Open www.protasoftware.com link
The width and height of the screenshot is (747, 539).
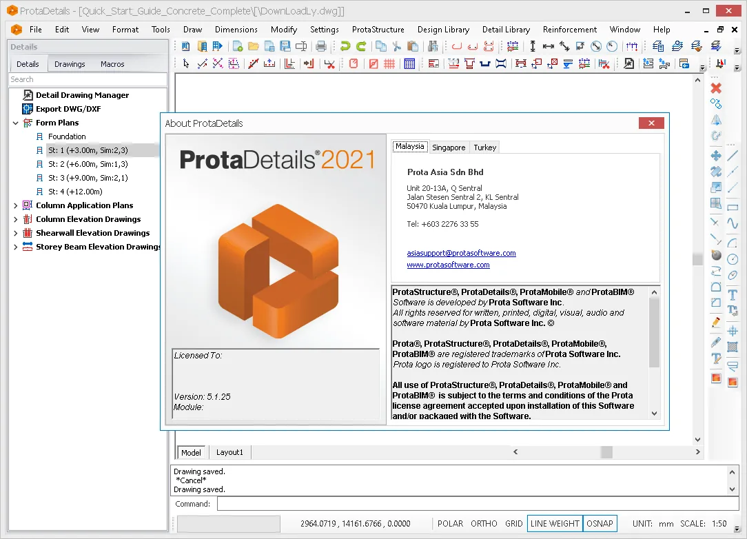pyautogui.click(x=449, y=265)
